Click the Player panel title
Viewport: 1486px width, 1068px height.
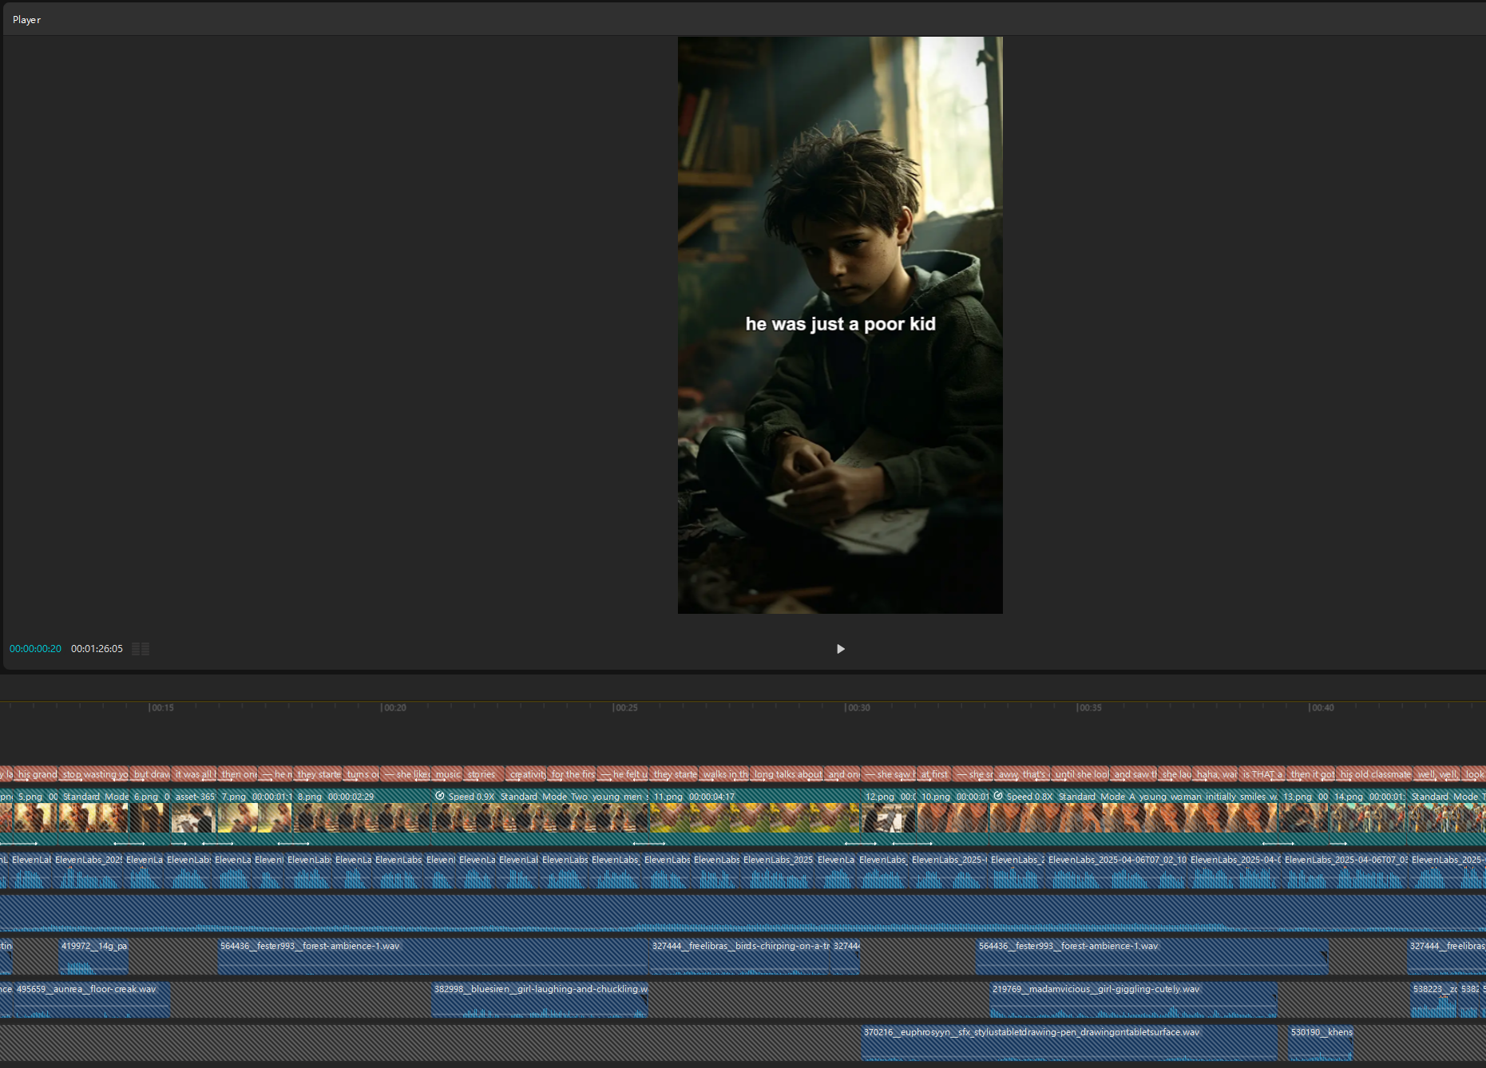(26, 20)
